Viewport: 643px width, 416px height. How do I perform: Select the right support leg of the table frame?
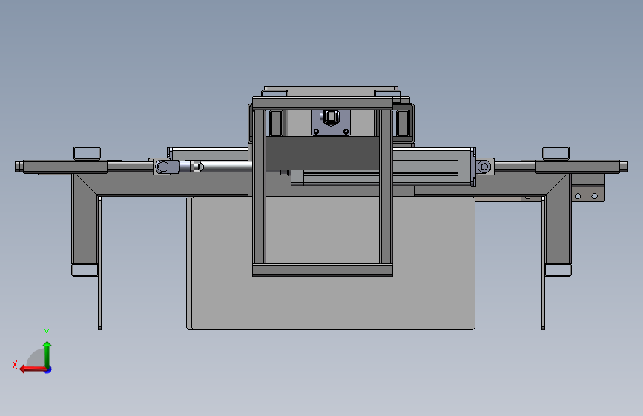point(558,219)
